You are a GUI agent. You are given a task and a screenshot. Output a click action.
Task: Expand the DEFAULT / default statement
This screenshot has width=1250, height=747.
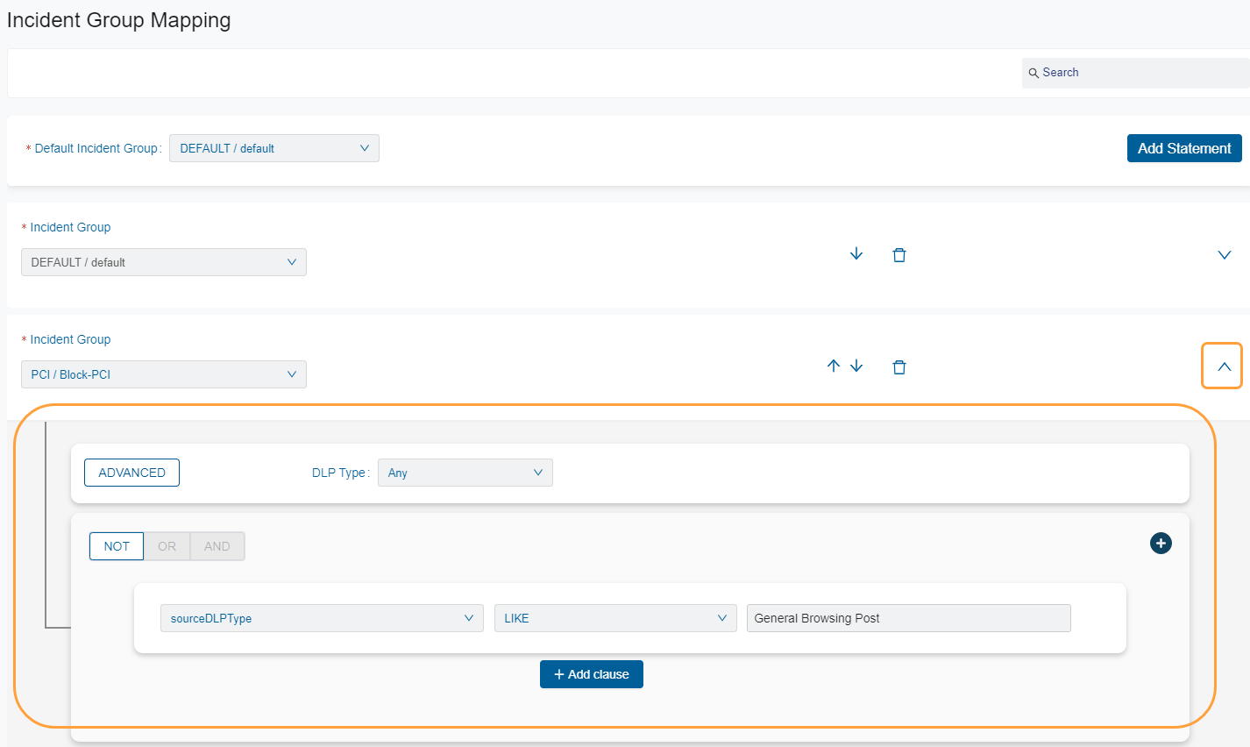coord(1225,255)
